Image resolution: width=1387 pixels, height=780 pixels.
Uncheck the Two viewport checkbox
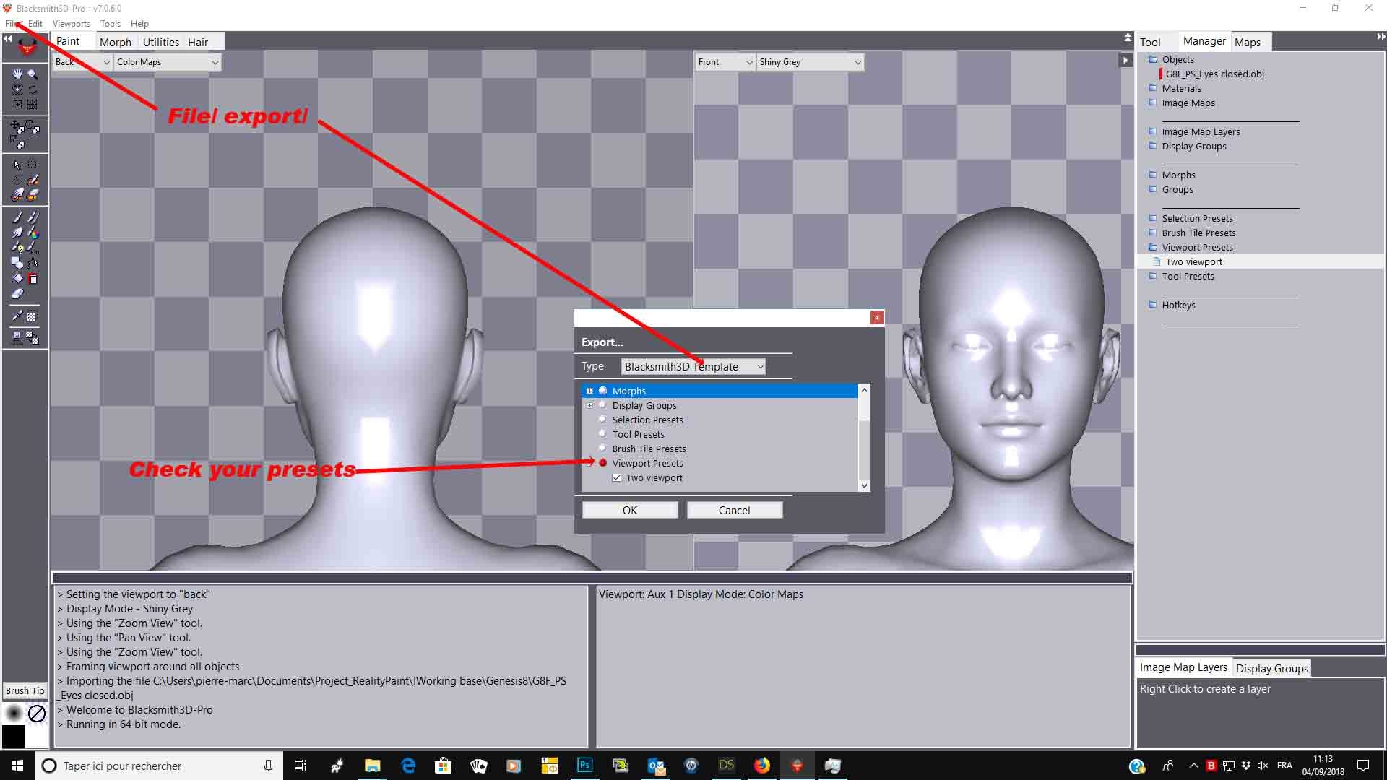617,477
